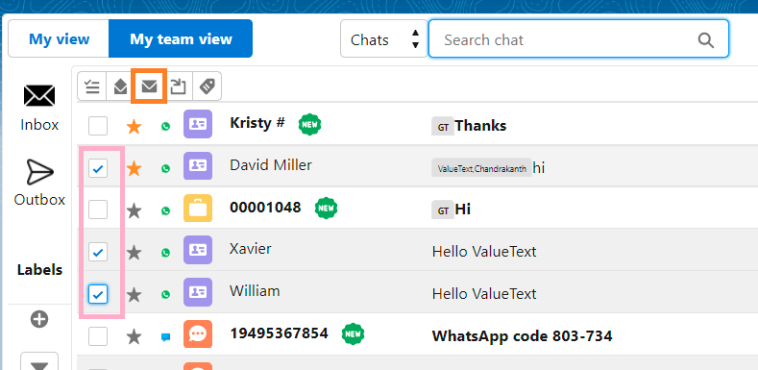
Task: Uncheck the David Miller row checkbox
Action: [98, 168]
